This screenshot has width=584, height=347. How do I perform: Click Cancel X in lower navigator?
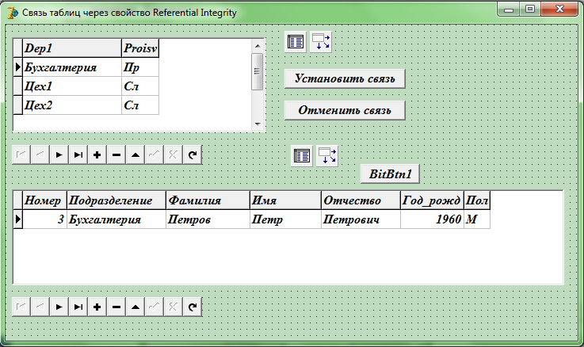pos(174,307)
